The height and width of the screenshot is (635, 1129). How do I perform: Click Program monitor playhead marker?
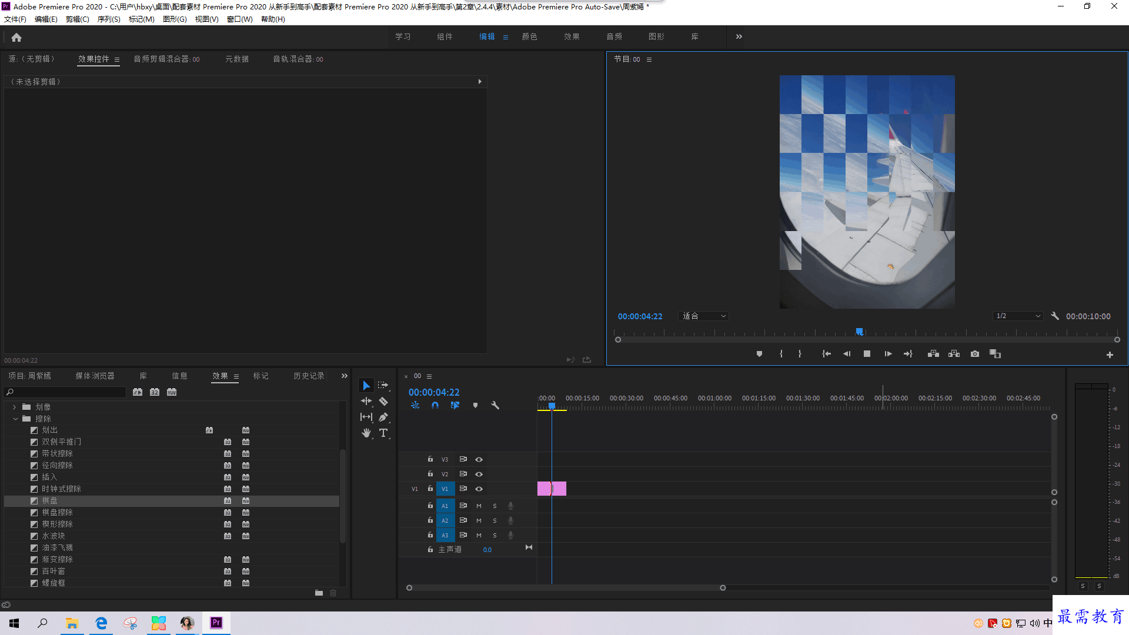(859, 332)
